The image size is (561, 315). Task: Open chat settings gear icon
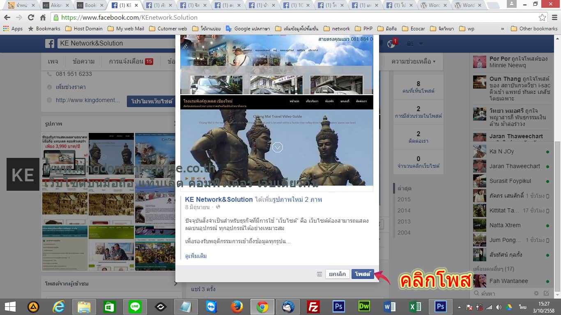click(x=536, y=293)
